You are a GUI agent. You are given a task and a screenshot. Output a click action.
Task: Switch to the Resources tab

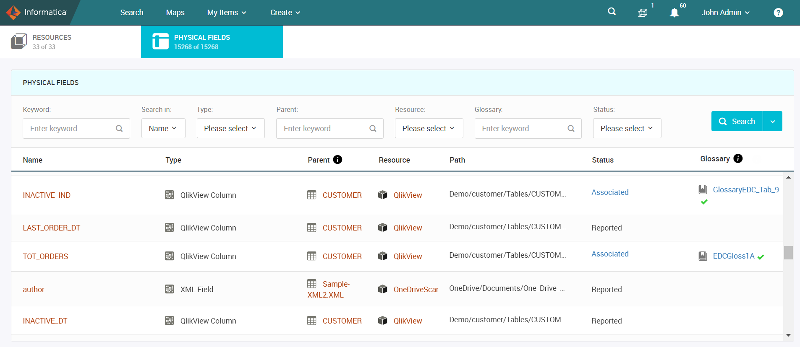tap(71, 42)
